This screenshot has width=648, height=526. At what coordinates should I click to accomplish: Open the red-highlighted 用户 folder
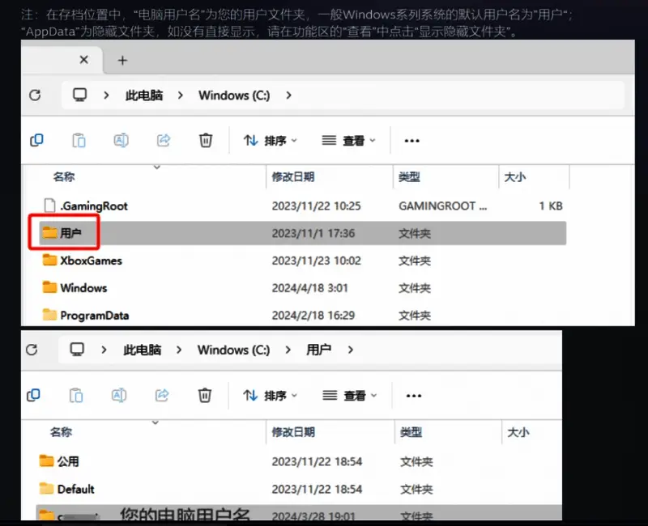pos(69,233)
